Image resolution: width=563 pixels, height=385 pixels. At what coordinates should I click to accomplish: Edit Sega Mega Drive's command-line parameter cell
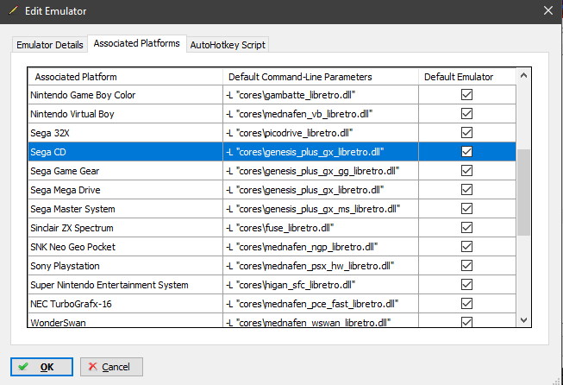[321, 190]
